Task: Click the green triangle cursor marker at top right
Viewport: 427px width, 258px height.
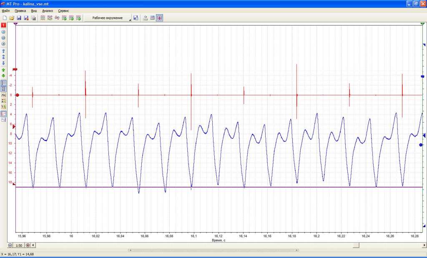Action: (x=423, y=24)
